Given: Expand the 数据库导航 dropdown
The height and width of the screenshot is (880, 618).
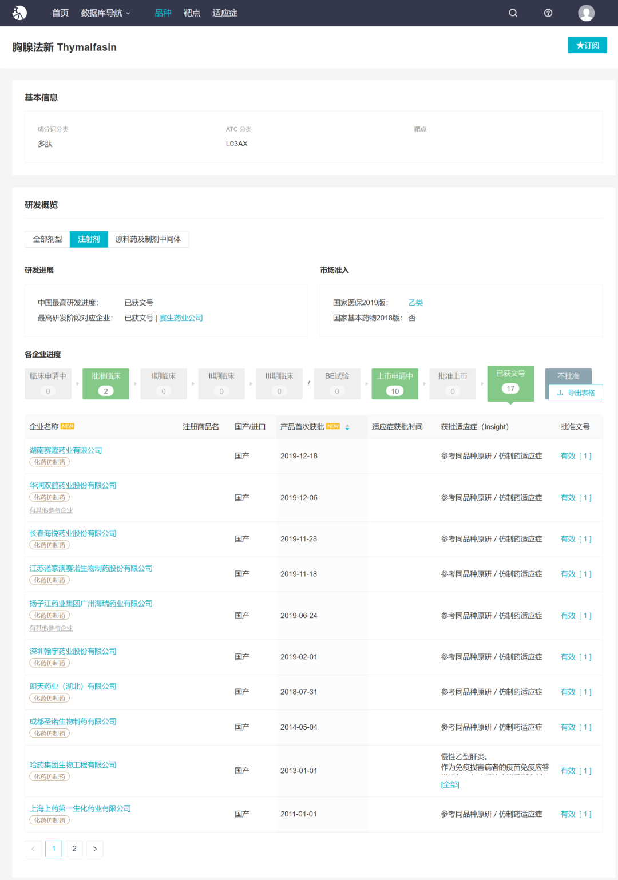Looking at the screenshot, I should pyautogui.click(x=106, y=13).
